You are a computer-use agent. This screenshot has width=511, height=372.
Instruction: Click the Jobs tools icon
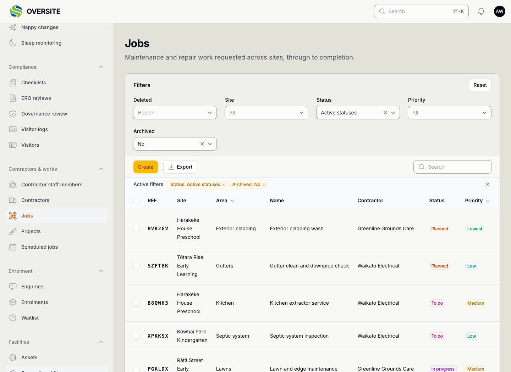13,216
